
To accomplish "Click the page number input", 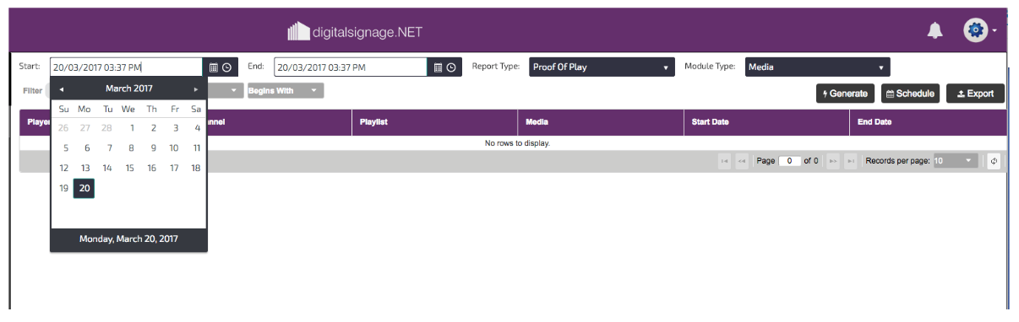I will [x=790, y=161].
